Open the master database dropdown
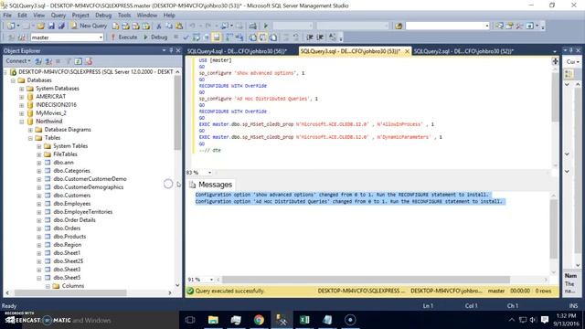The width and height of the screenshot is (585, 329). pos(101,37)
